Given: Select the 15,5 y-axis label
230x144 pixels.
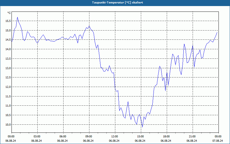Looking at the screenshot, I should coord(8,21).
